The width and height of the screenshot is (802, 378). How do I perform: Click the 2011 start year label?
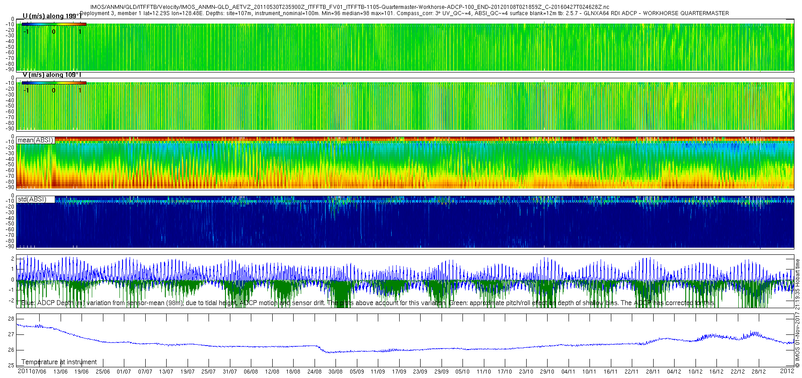[25, 371]
